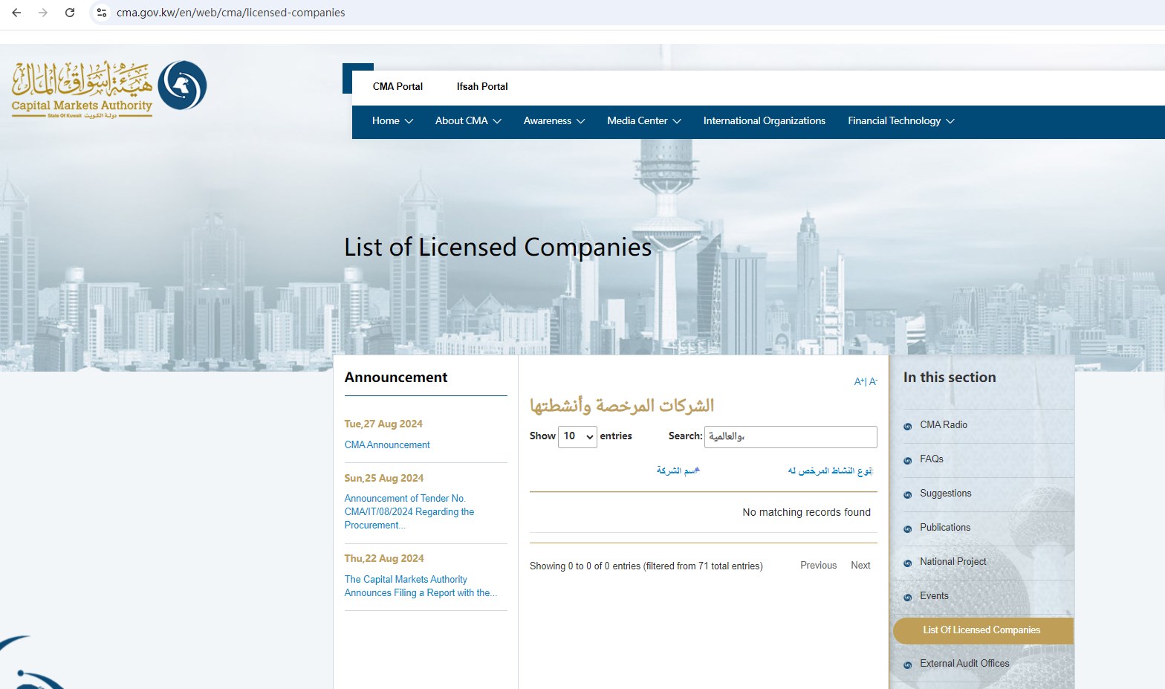This screenshot has height=689, width=1165.
Task: Click the No matching records found message
Action: point(806,512)
